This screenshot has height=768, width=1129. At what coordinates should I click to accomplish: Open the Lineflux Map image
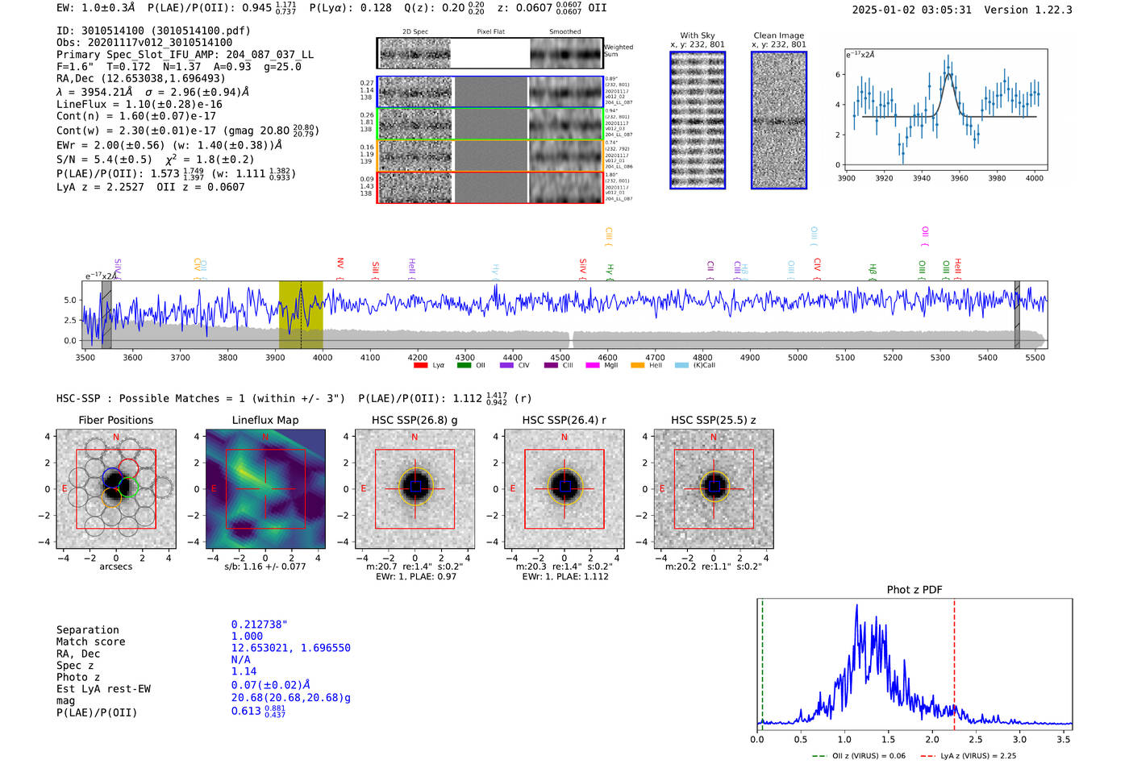pos(265,489)
